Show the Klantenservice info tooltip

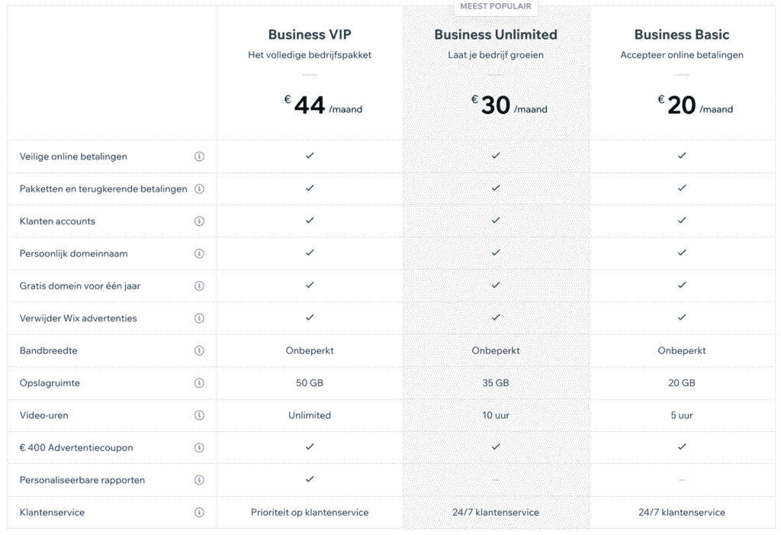[x=199, y=512]
